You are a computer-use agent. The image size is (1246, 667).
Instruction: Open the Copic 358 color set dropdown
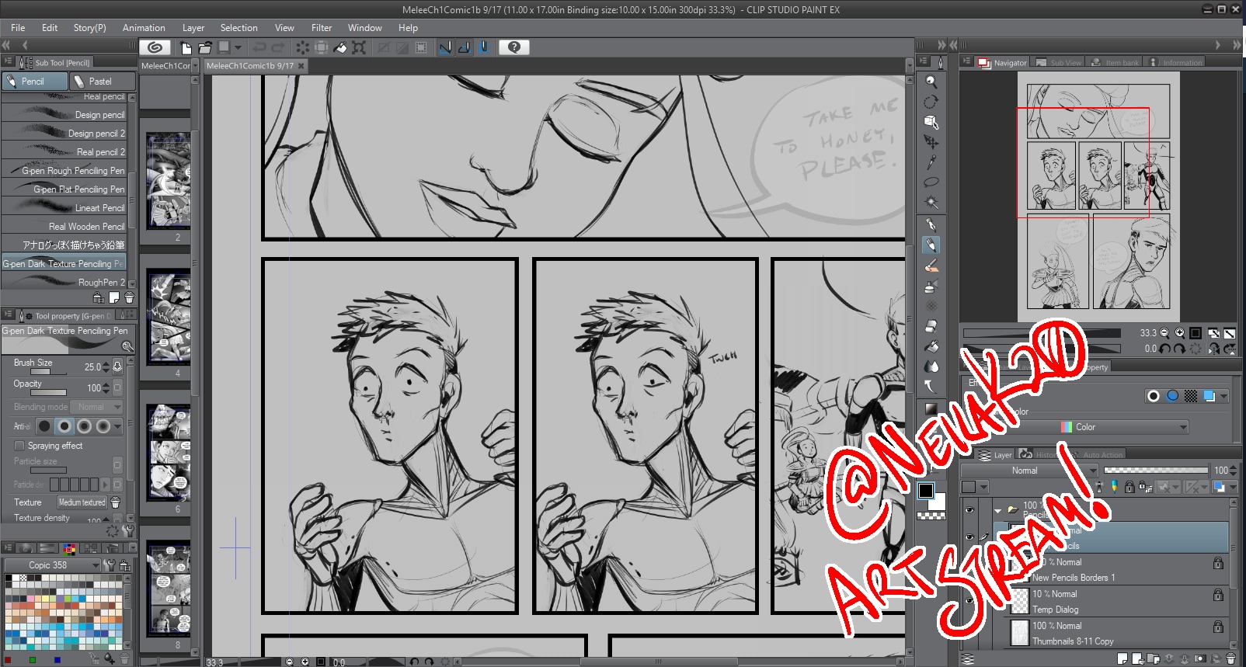(x=53, y=565)
